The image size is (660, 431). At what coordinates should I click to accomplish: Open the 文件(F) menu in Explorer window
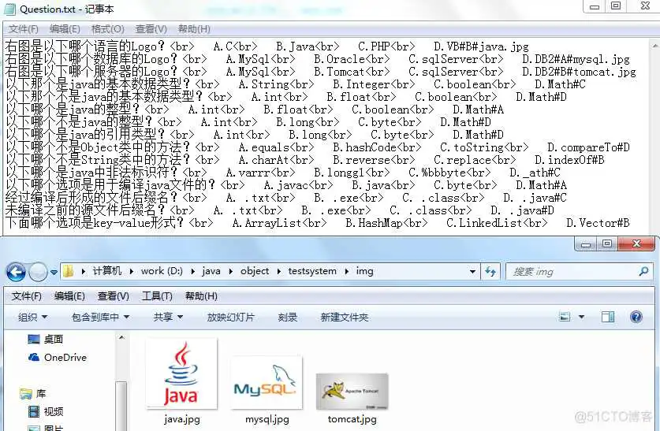pyautogui.click(x=27, y=296)
